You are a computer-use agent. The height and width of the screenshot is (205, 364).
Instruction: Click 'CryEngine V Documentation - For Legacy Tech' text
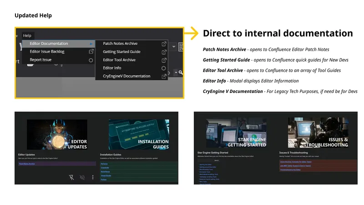(x=280, y=92)
